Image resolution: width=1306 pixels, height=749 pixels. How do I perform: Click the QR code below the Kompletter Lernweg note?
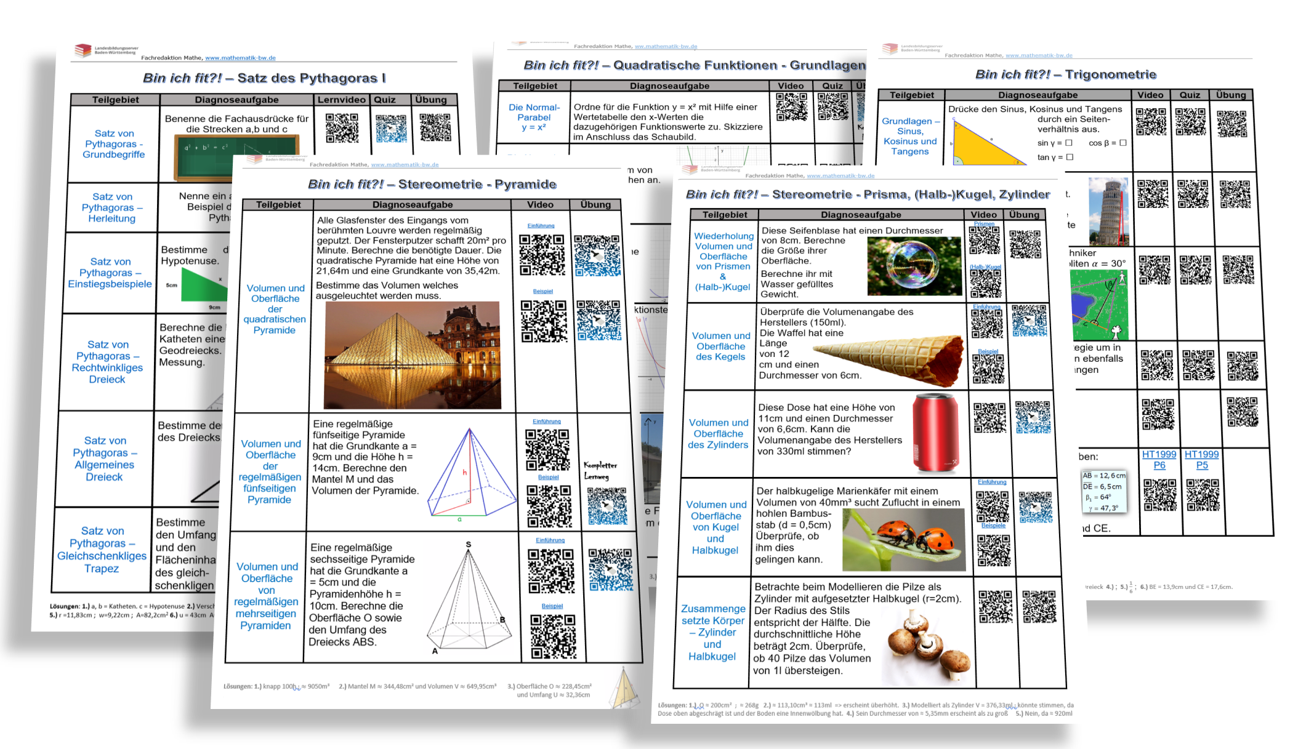(x=607, y=506)
